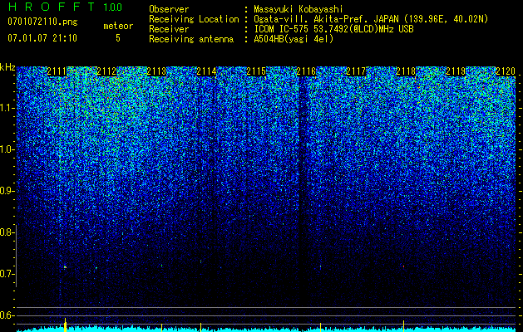The height and width of the screenshot is (332, 523).
Task: Select the ICOM IC-575 53.7492 MHz receiver text
Action: click(333, 29)
